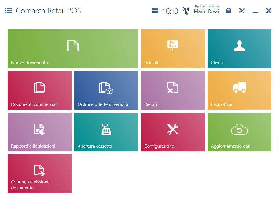
Task: Click the blank page icon on Nuovo documento
Action: 73,46
